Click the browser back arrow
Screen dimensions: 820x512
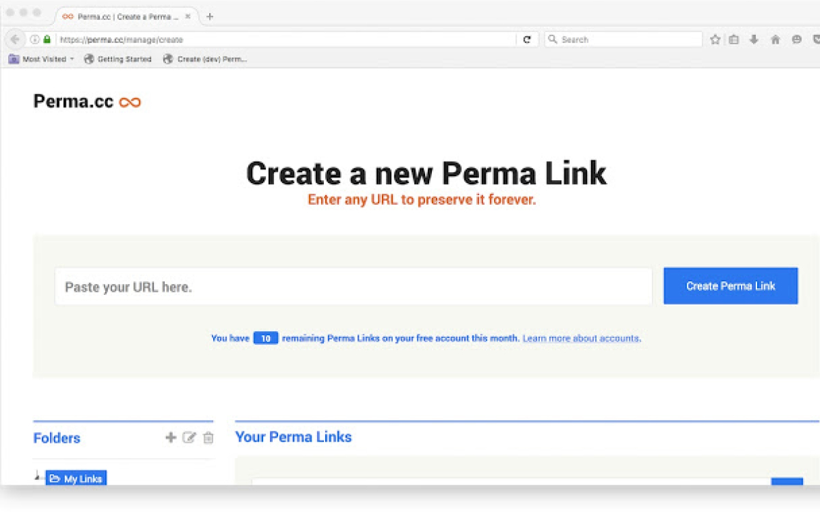point(15,40)
